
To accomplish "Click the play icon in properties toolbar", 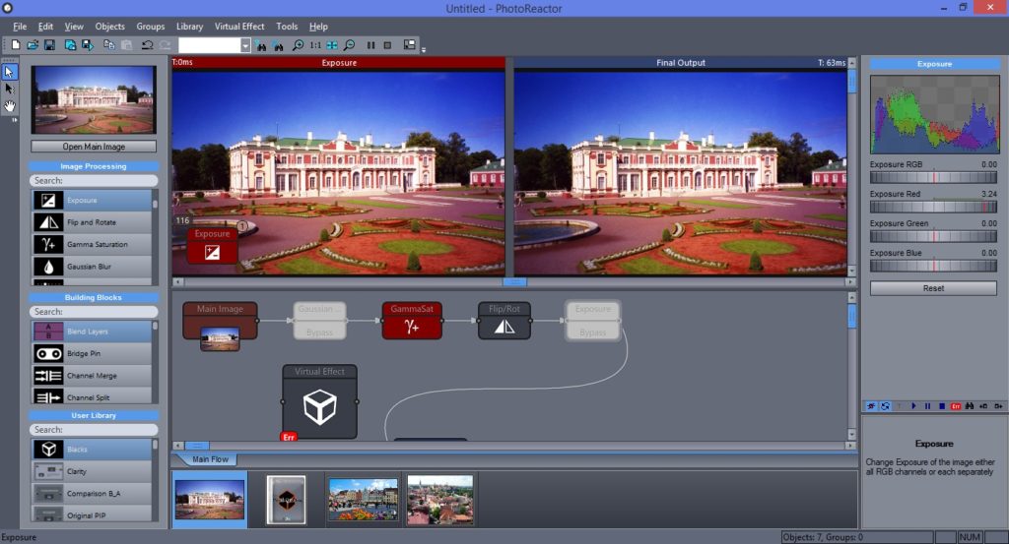I will (x=913, y=406).
